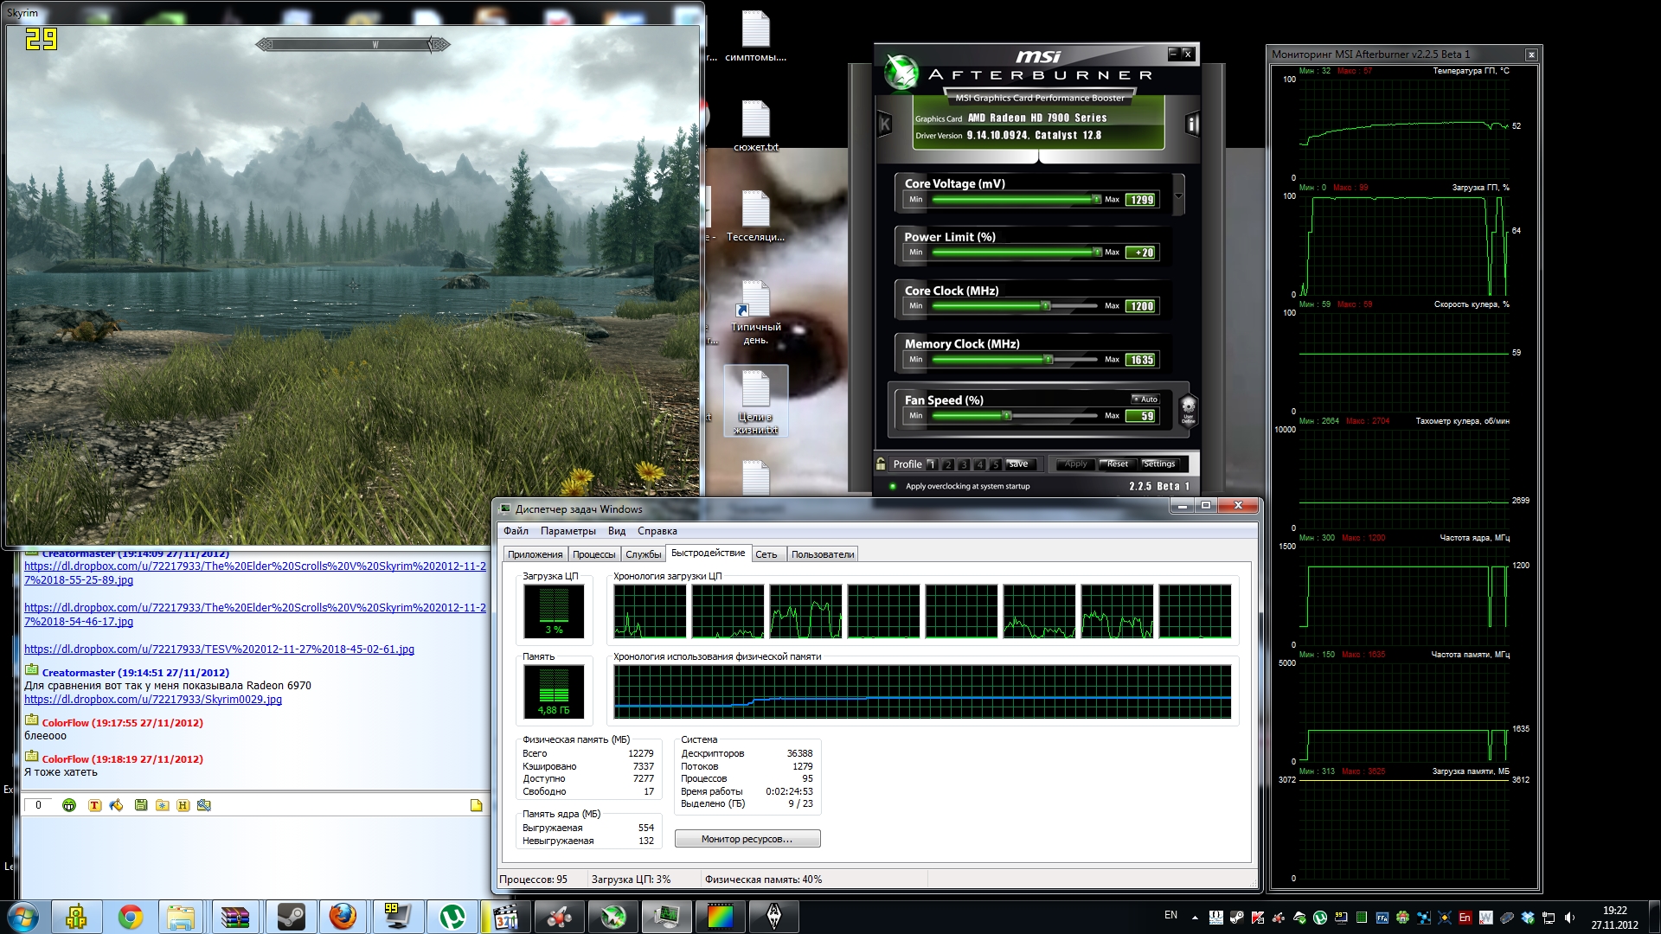
Task: Click the Afterburner profile lock icon
Action: (x=881, y=464)
